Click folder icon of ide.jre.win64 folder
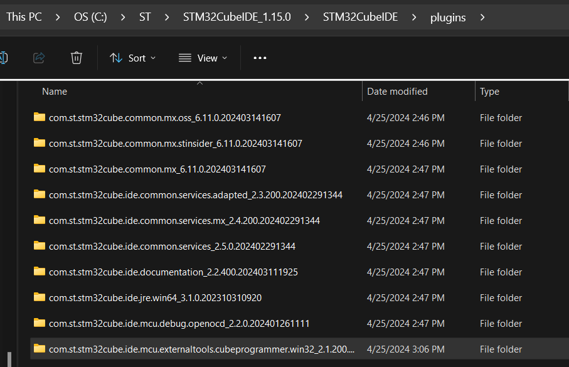This screenshot has height=367, width=569. coord(39,297)
